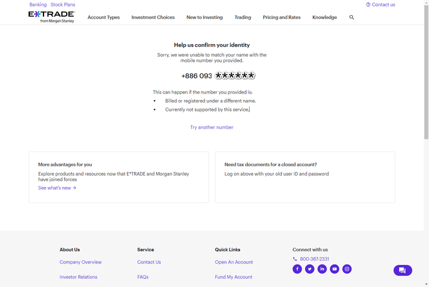Open the search magnifier icon
The height and width of the screenshot is (287, 429).
point(352,17)
